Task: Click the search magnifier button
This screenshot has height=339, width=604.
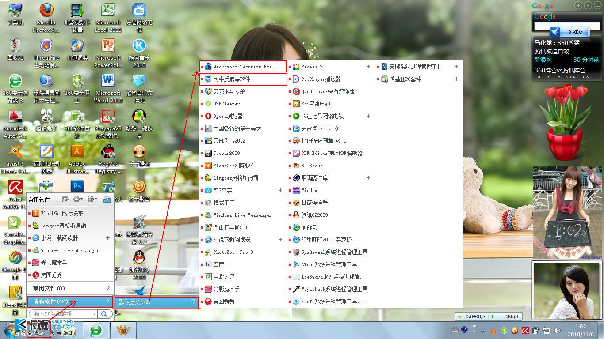Action: (x=104, y=314)
